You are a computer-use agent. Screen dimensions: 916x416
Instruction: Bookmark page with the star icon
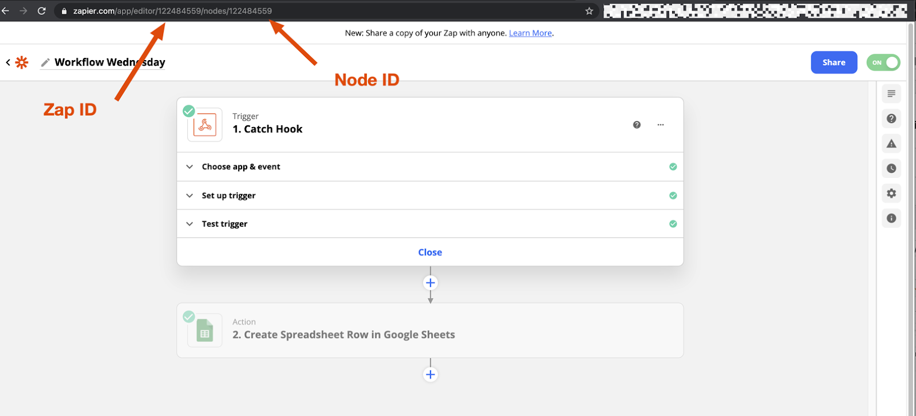[x=589, y=11]
